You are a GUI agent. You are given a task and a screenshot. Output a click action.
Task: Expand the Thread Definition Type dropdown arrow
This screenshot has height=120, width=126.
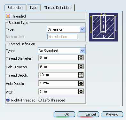(x=82, y=51)
